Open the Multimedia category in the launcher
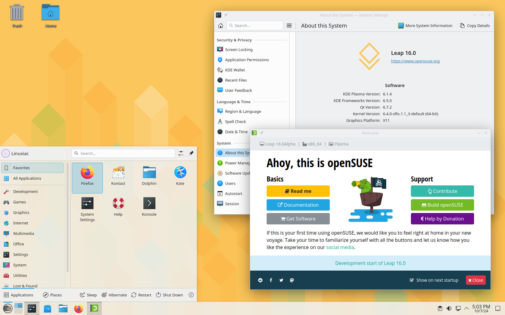Viewport: 505px width, 315px height. coord(32,233)
